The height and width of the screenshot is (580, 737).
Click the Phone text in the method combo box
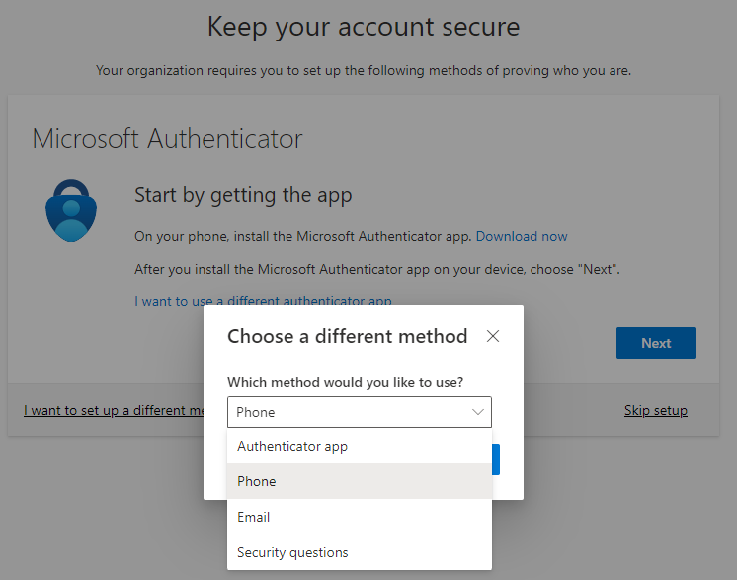coord(256,412)
